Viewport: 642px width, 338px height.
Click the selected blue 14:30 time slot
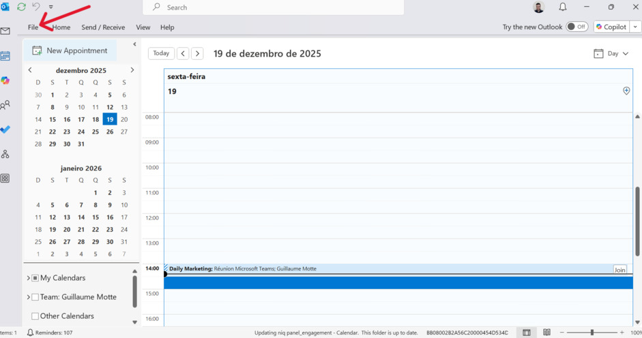[x=398, y=282]
